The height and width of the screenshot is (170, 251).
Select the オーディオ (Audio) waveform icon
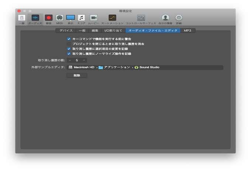[35, 18]
